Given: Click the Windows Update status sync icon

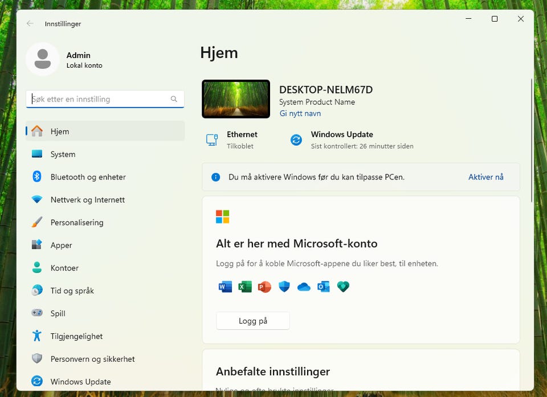Looking at the screenshot, I should (x=296, y=140).
